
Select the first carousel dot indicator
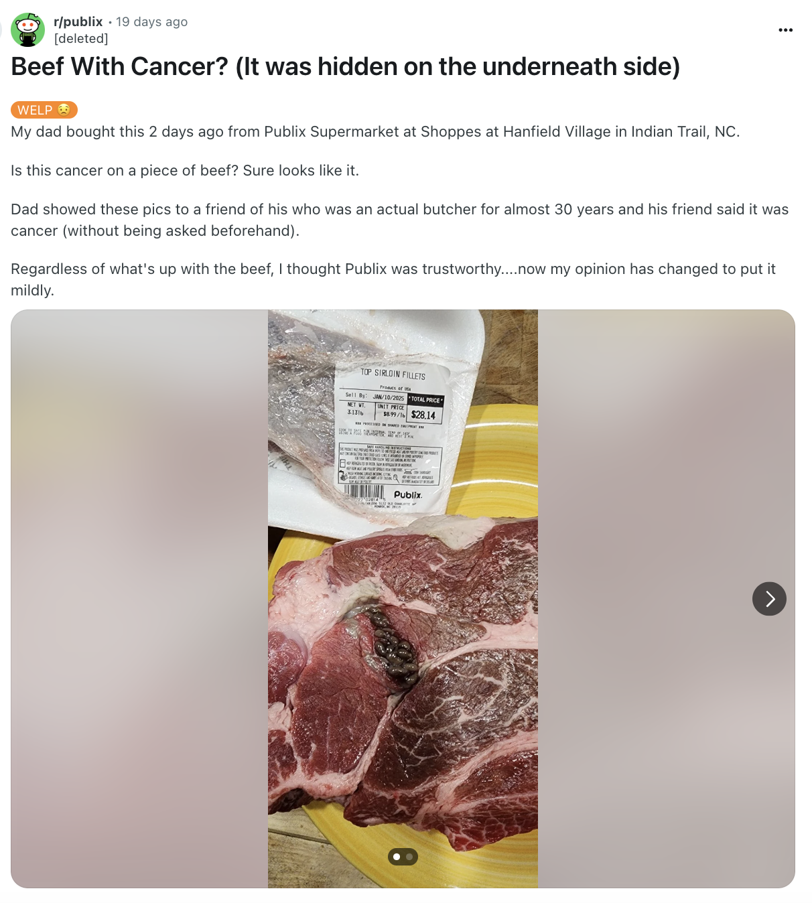(x=397, y=857)
